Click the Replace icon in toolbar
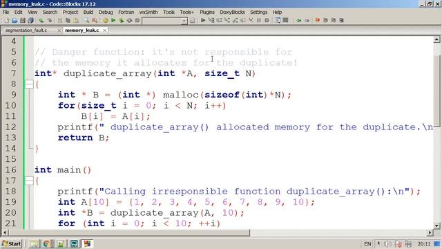This screenshot has width=442, height=249. 95,20
